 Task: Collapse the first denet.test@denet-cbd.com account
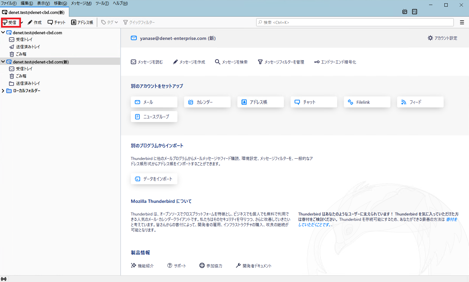coord(3,33)
